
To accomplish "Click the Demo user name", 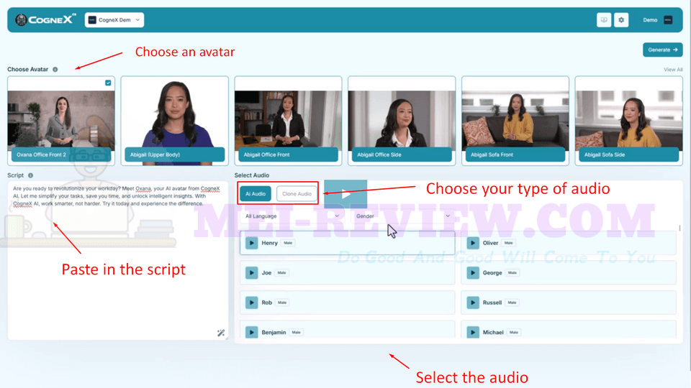I will tap(650, 20).
